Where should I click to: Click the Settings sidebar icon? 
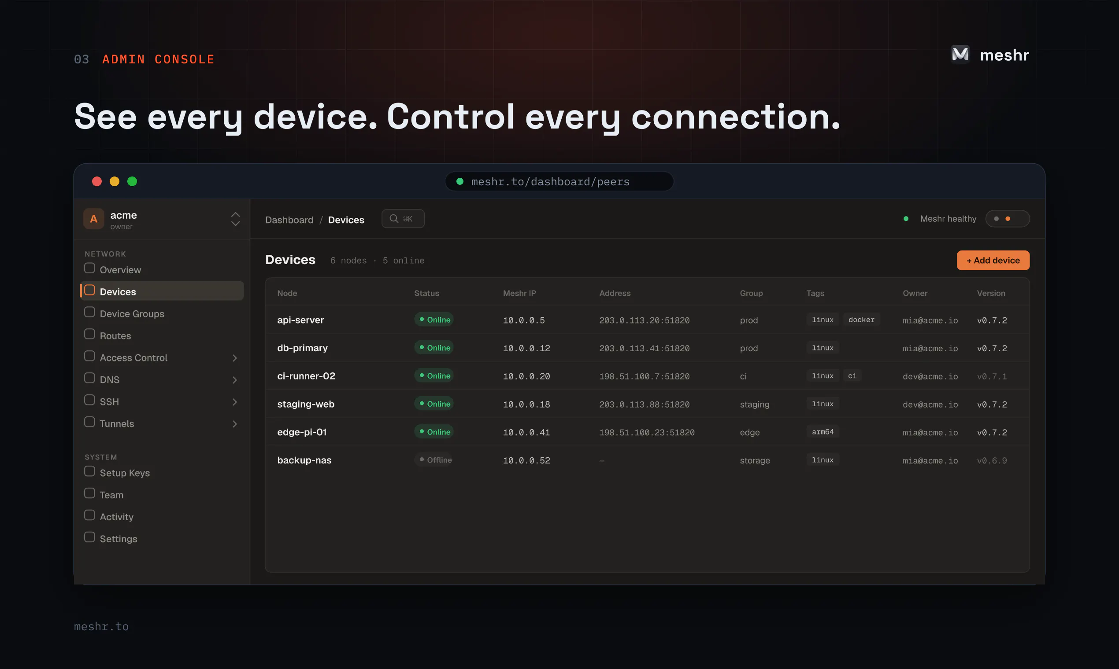89,537
